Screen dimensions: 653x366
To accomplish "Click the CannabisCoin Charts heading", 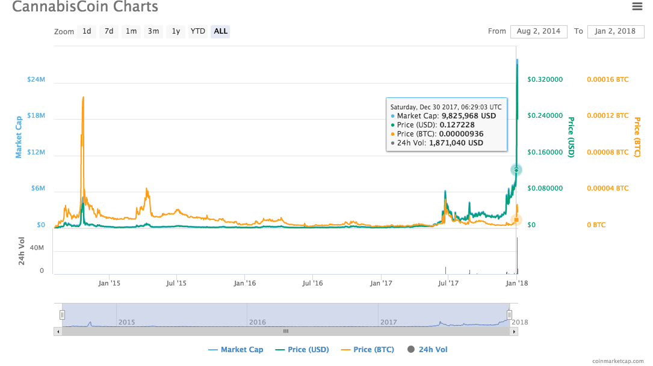I will [x=85, y=6].
